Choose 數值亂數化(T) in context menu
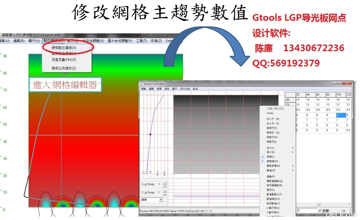Viewport: 363px width, 220px height. [274, 194]
